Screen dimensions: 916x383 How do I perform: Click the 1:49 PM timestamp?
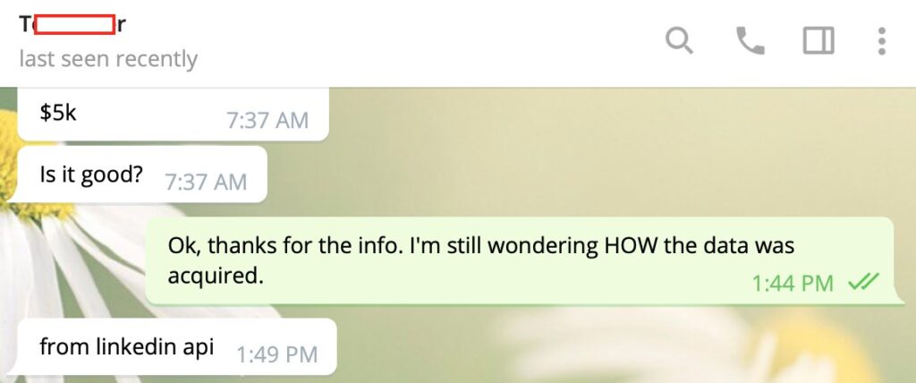277,354
